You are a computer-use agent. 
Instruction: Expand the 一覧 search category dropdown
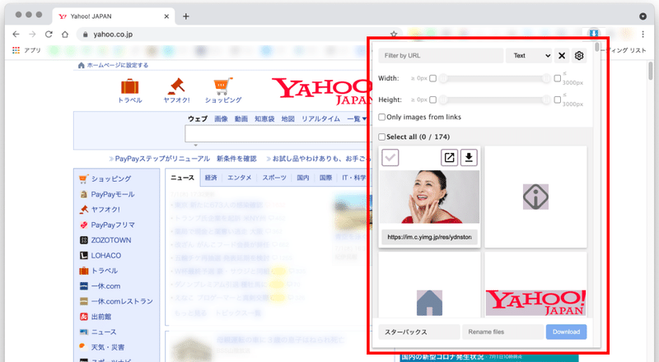[357, 118]
